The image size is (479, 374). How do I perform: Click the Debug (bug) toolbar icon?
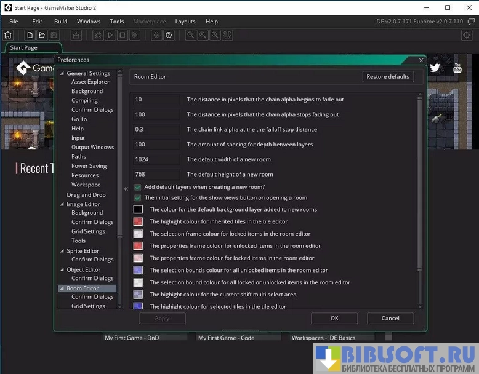(98, 35)
